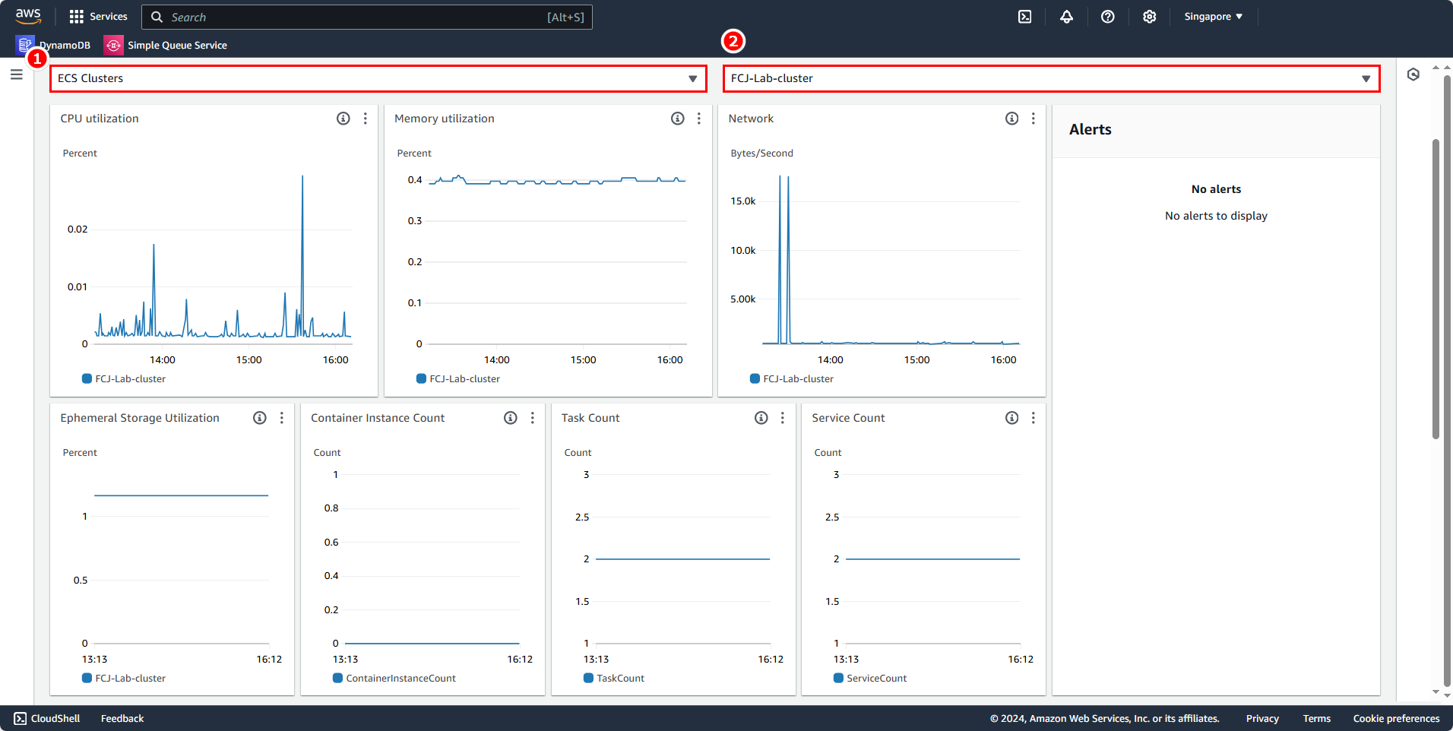Open the settings gear in the top bar
1453x731 pixels.
click(1150, 17)
